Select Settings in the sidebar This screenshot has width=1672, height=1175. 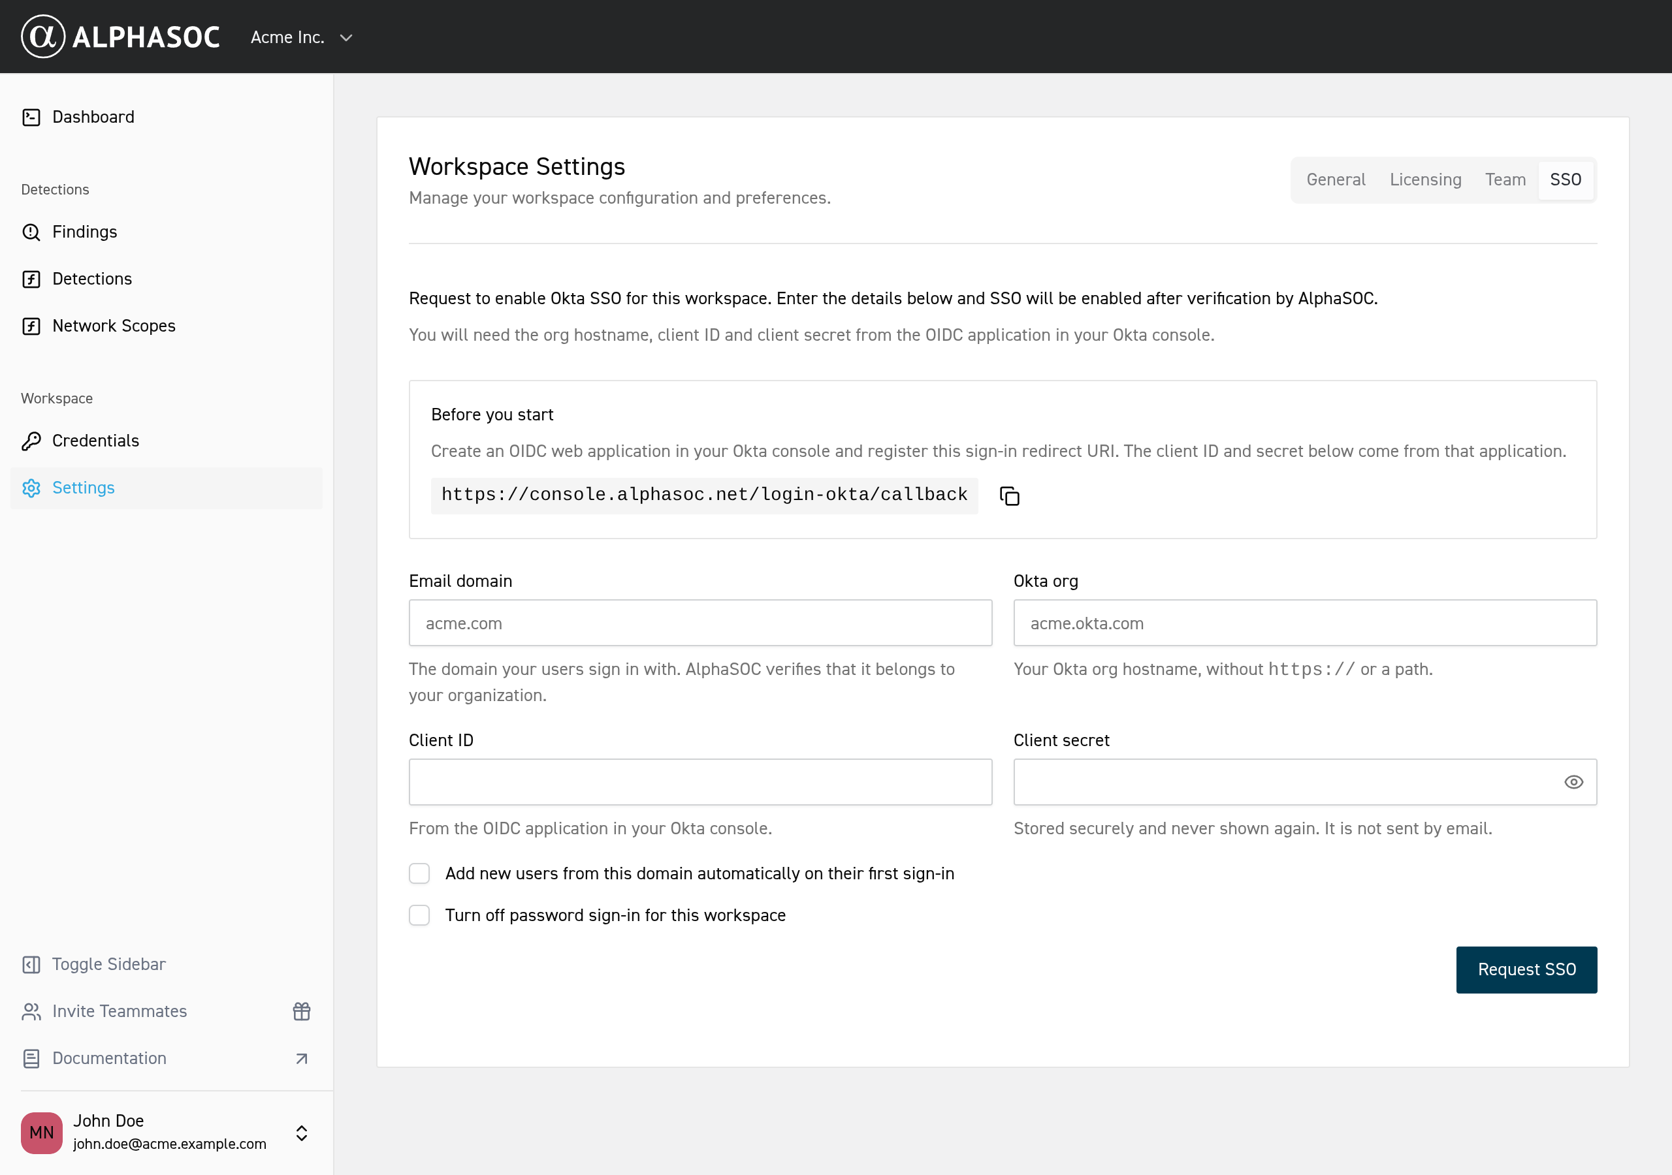click(x=166, y=488)
